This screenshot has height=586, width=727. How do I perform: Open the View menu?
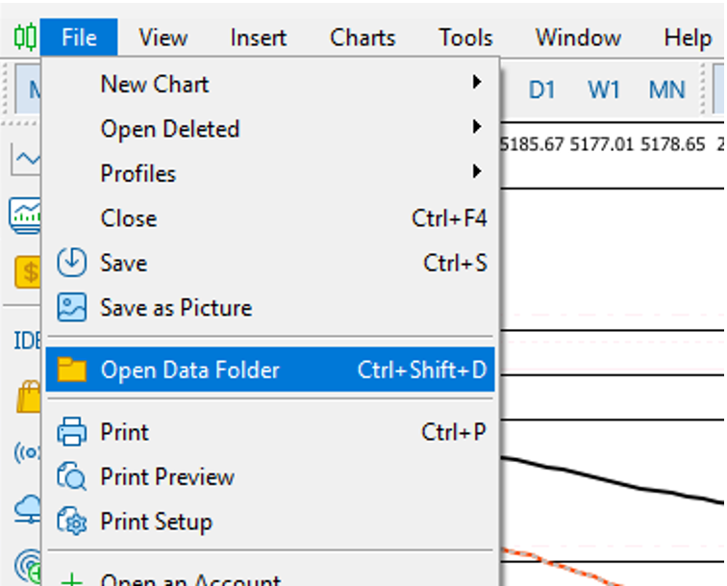163,38
